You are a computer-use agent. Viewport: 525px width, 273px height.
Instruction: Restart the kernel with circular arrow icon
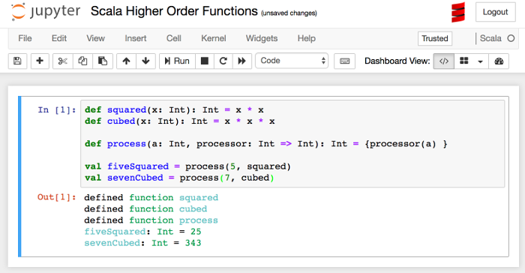click(x=223, y=61)
